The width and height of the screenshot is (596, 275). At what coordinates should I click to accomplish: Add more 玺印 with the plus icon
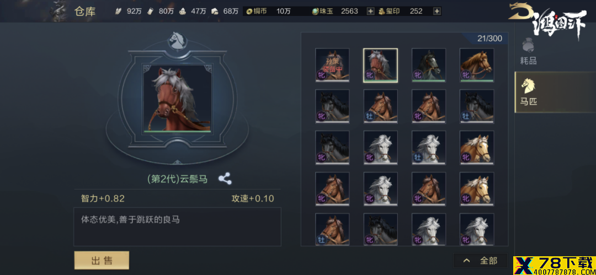coord(437,12)
